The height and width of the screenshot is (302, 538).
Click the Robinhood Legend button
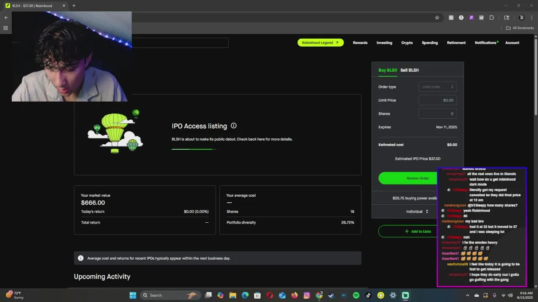tap(321, 42)
